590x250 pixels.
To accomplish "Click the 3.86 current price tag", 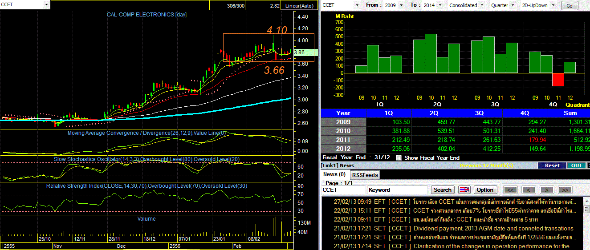I will click(x=305, y=52).
